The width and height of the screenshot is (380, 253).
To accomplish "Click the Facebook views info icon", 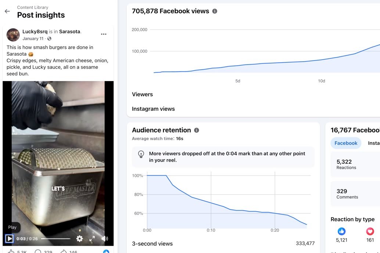I will pyautogui.click(x=215, y=11).
